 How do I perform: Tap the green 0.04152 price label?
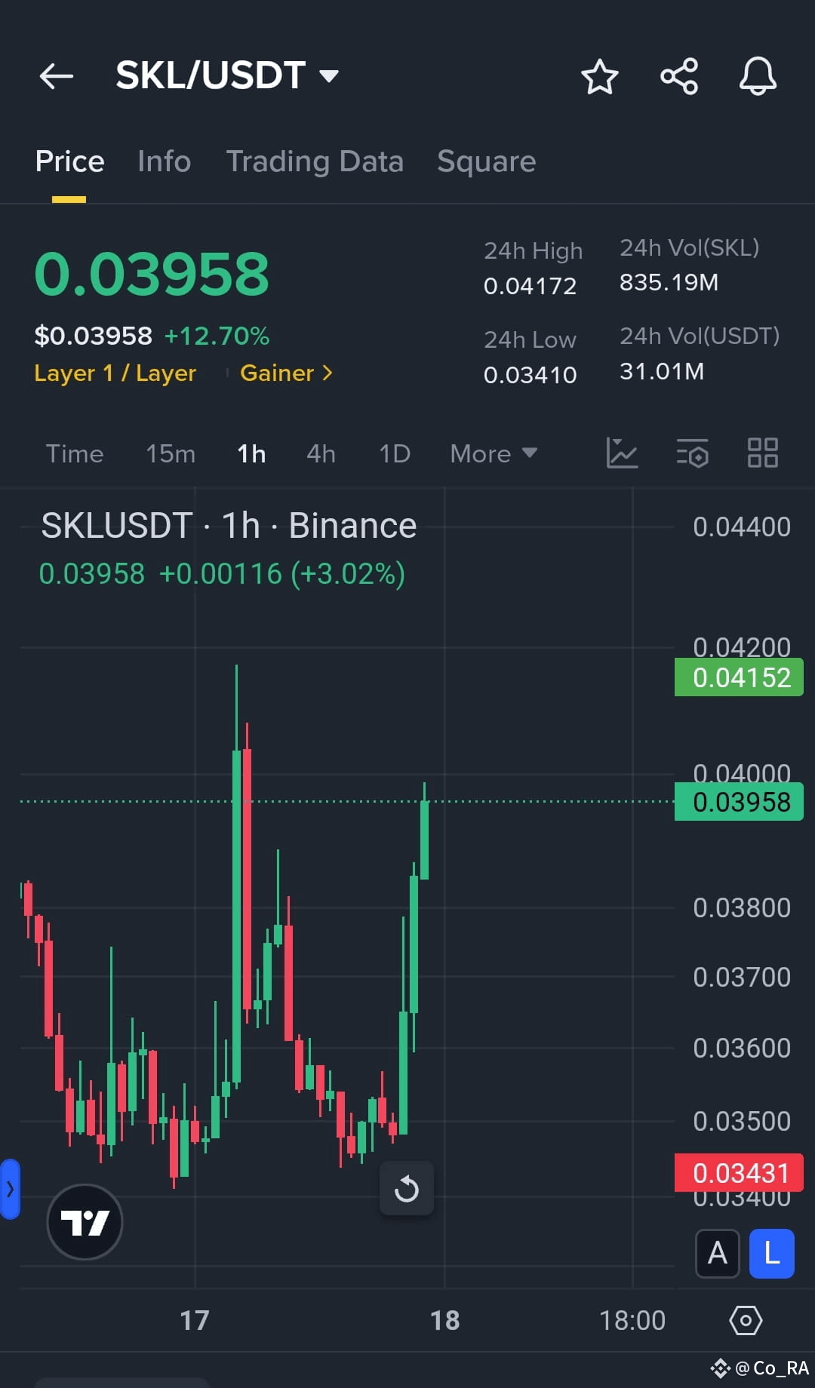point(739,677)
